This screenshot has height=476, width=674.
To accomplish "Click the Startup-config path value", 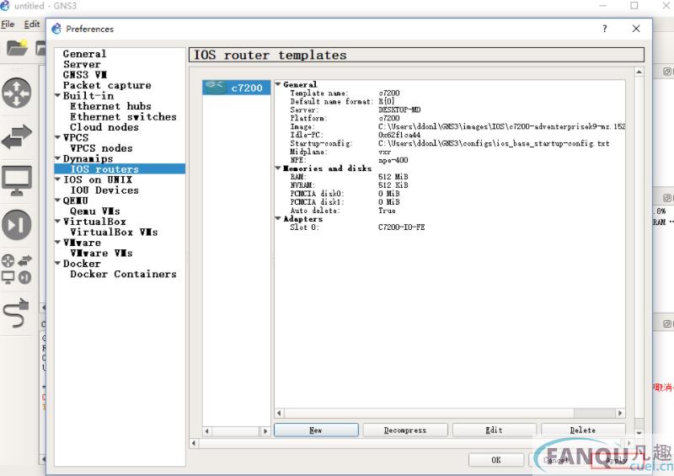I will [x=494, y=143].
